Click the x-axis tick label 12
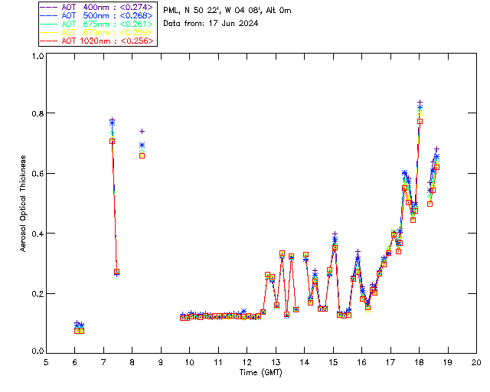 tap(247, 362)
